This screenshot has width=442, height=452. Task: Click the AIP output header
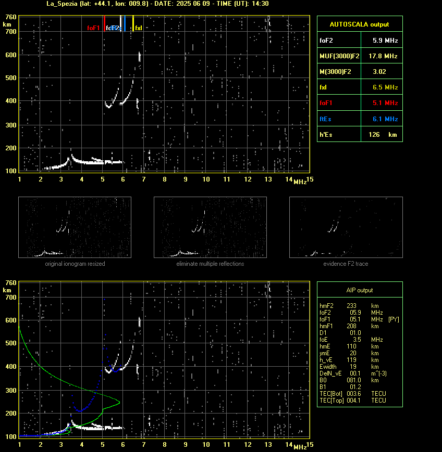click(359, 290)
